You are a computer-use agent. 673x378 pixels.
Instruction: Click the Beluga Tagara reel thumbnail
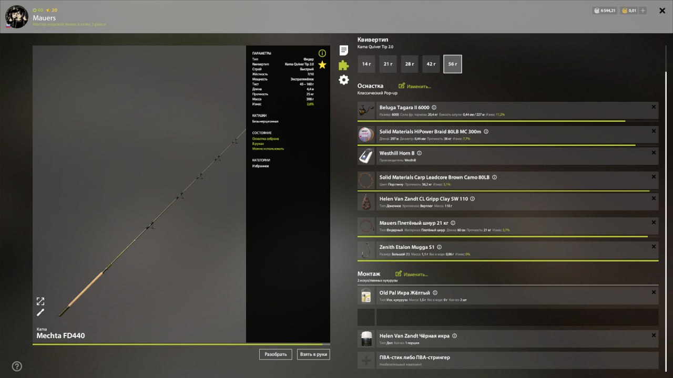tap(366, 111)
